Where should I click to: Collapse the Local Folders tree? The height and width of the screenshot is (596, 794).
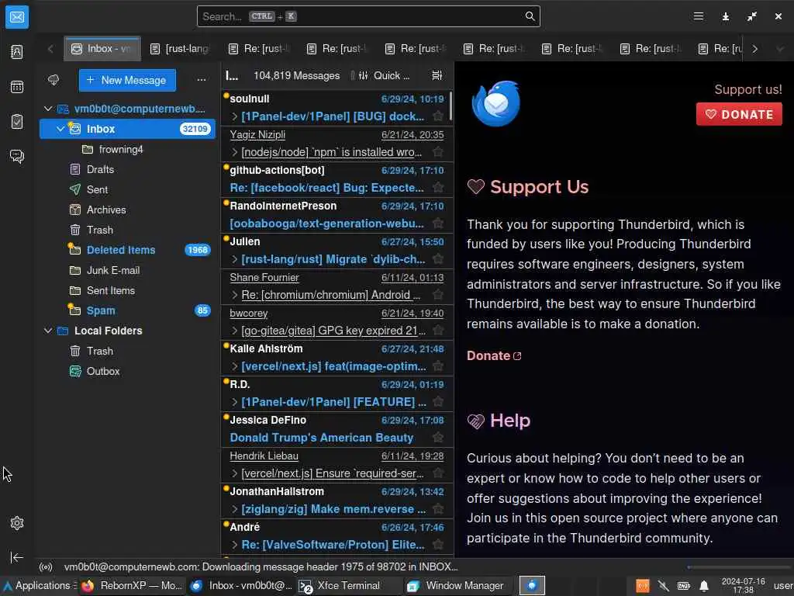click(48, 331)
